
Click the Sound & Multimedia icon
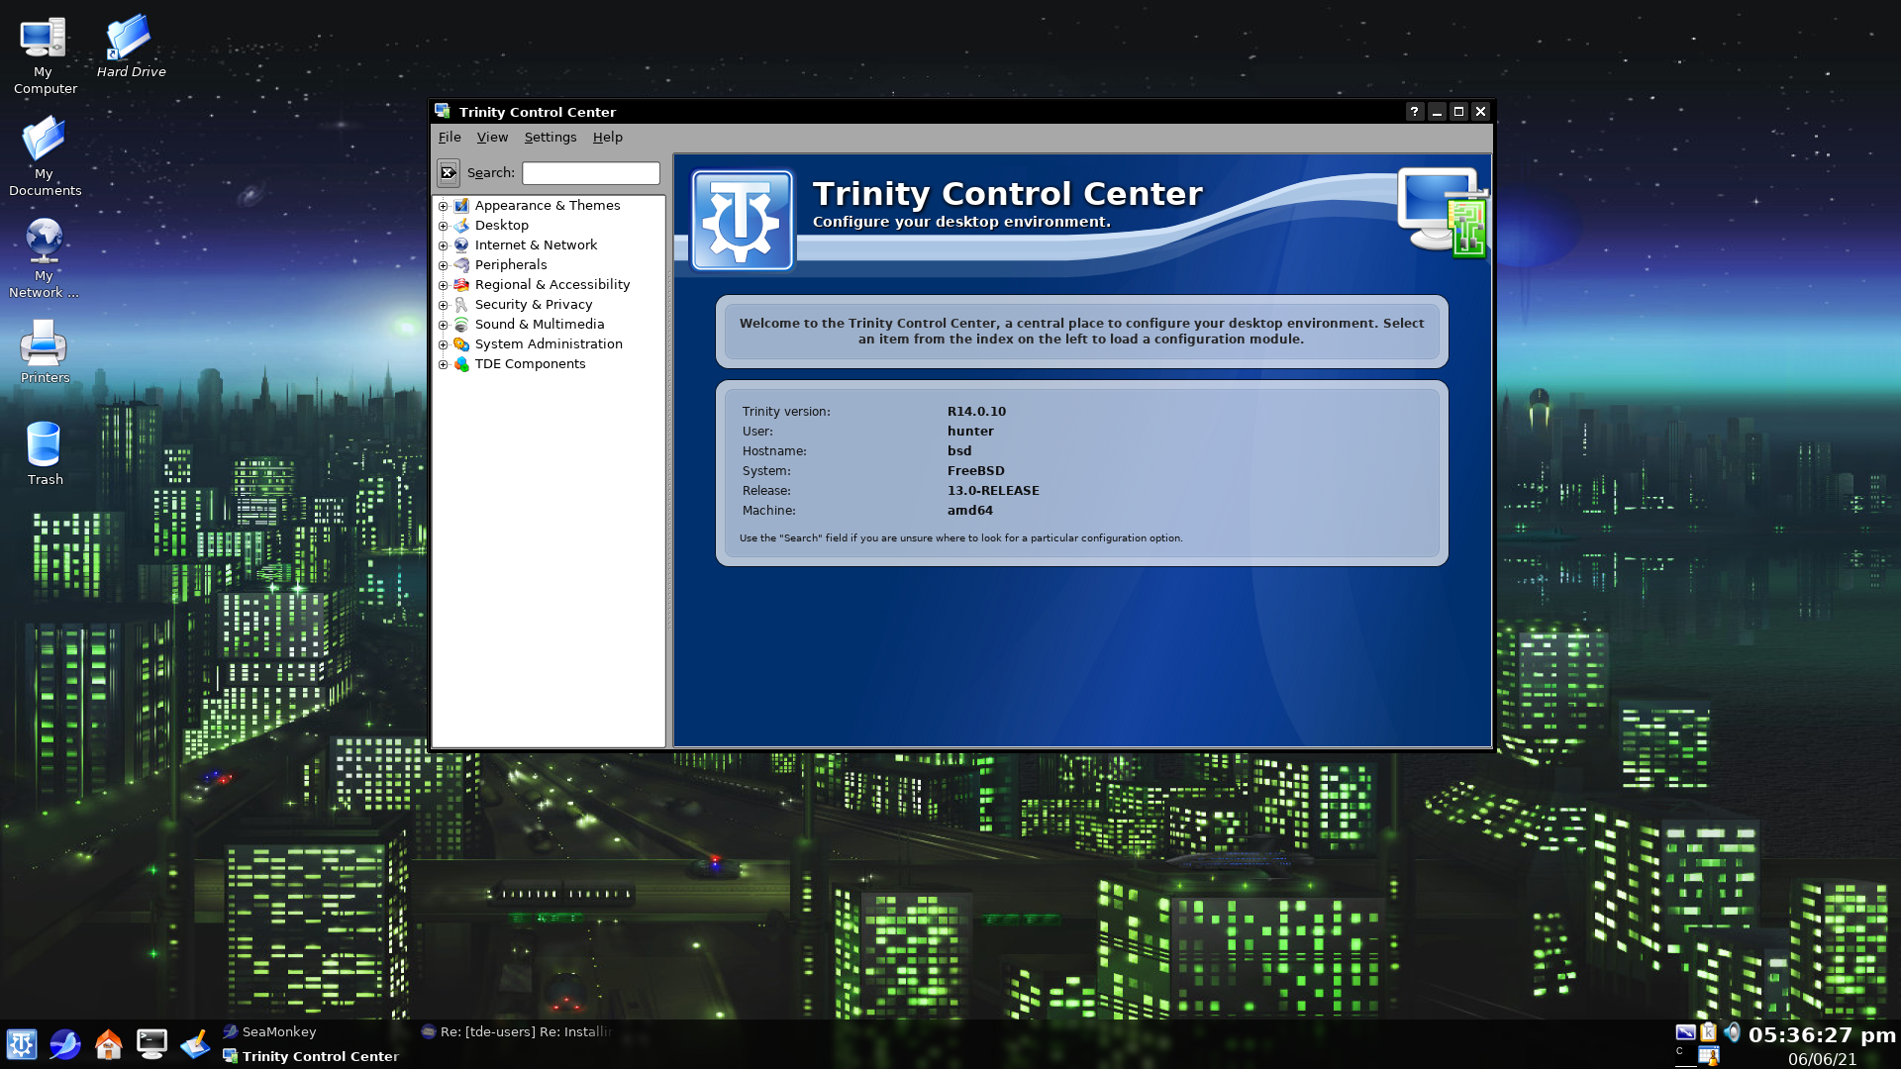click(461, 325)
